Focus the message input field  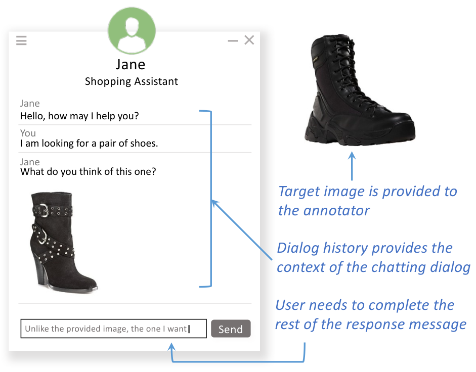pyautogui.click(x=113, y=329)
